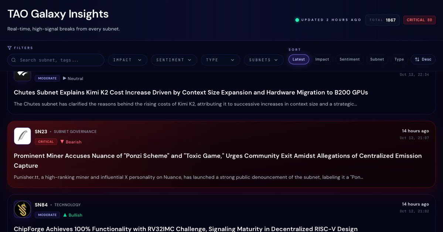The height and width of the screenshot is (232, 443).
Task: Sort by Type
Action: coord(399,59)
